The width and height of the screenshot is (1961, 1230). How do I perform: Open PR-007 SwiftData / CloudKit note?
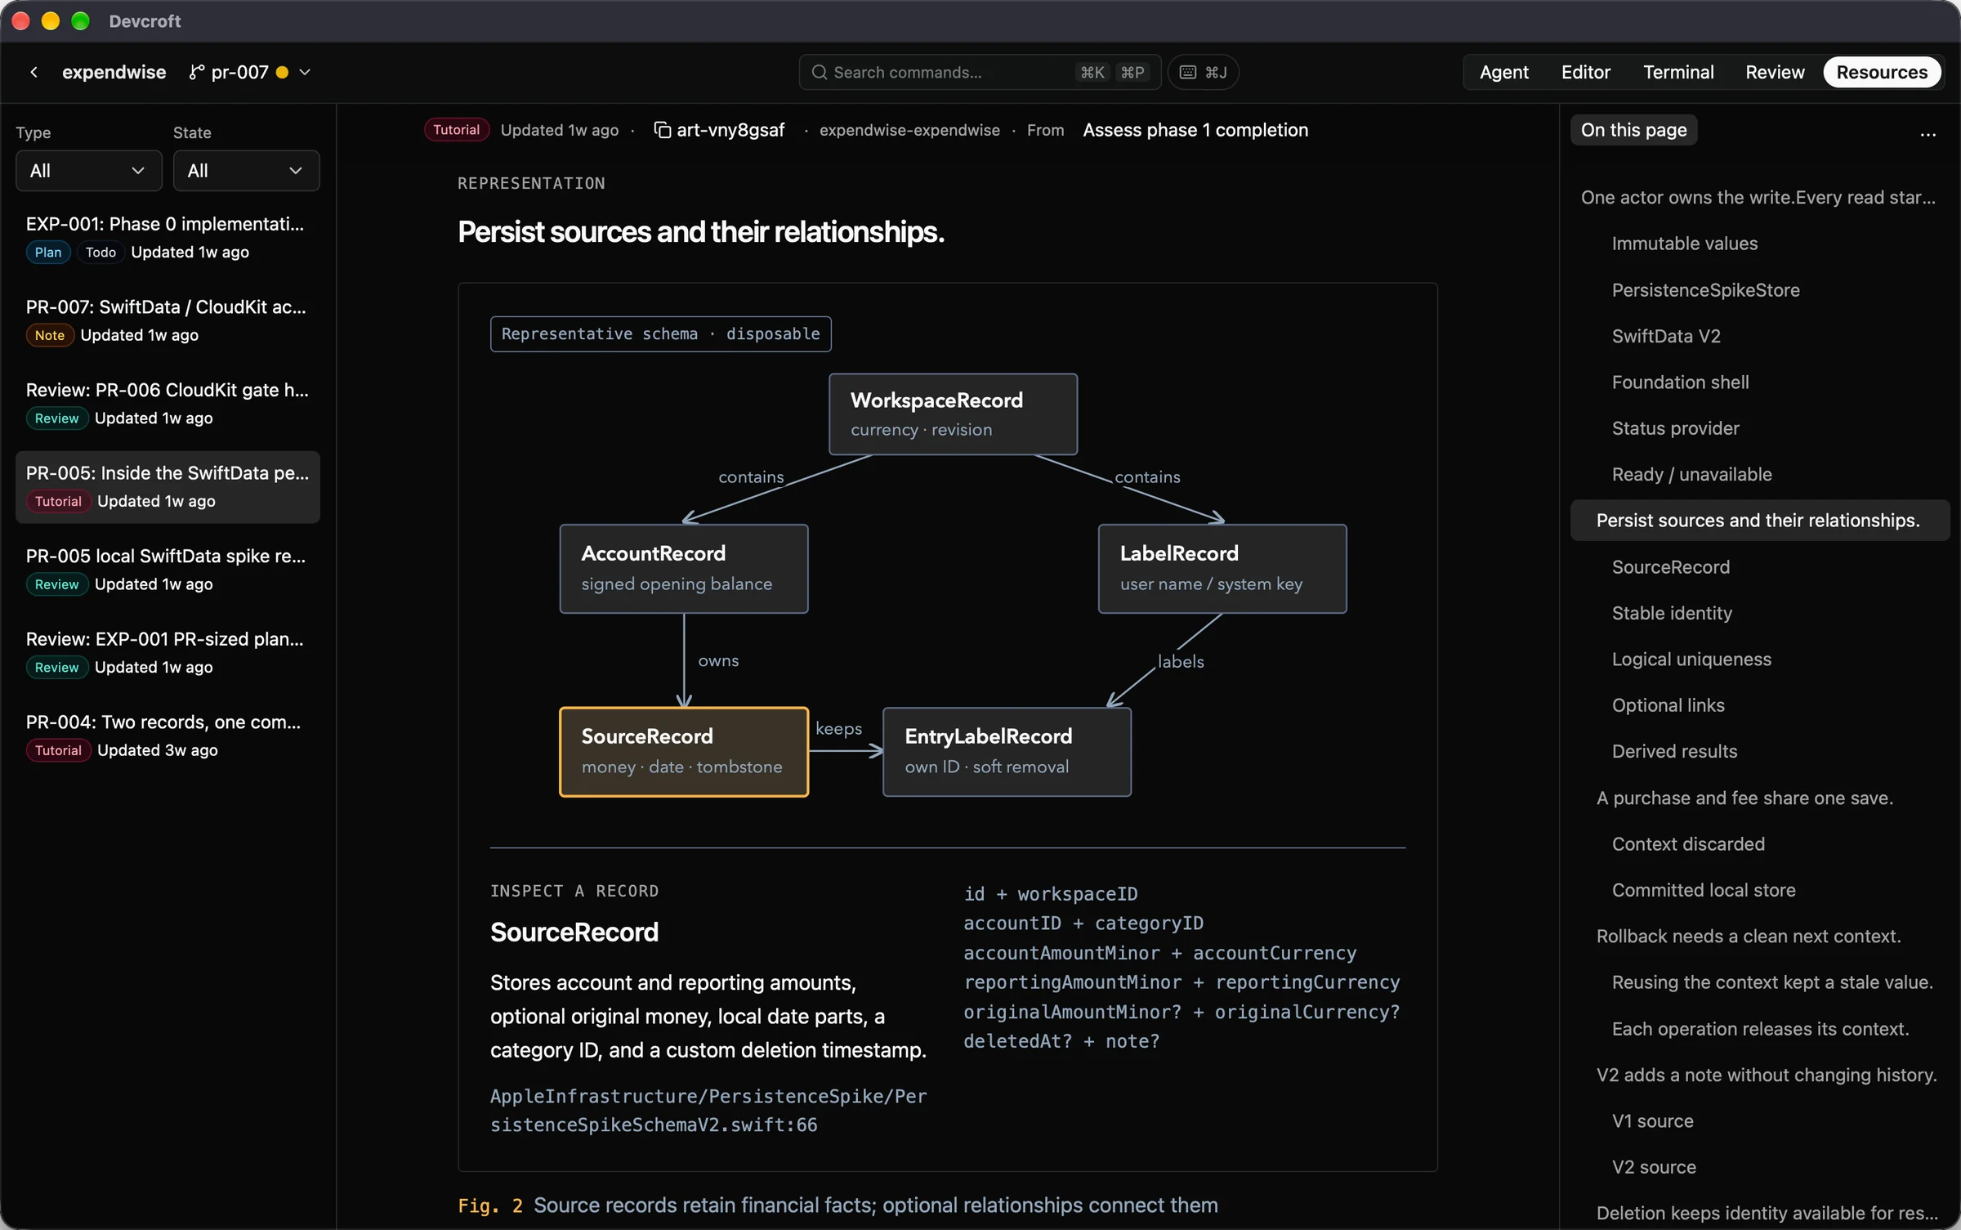[168, 320]
